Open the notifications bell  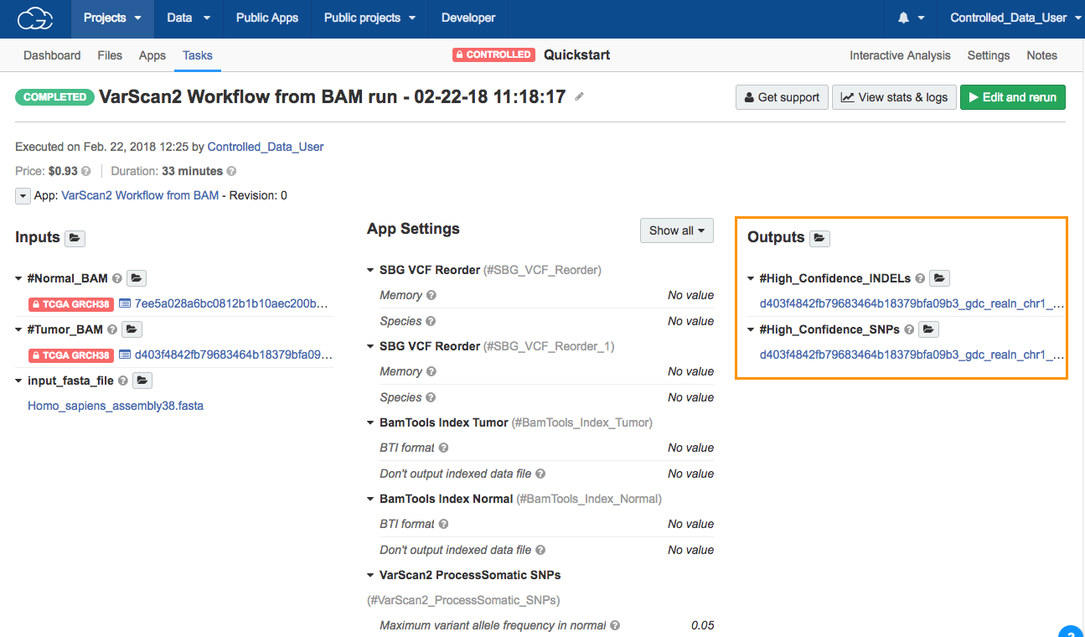tap(904, 18)
